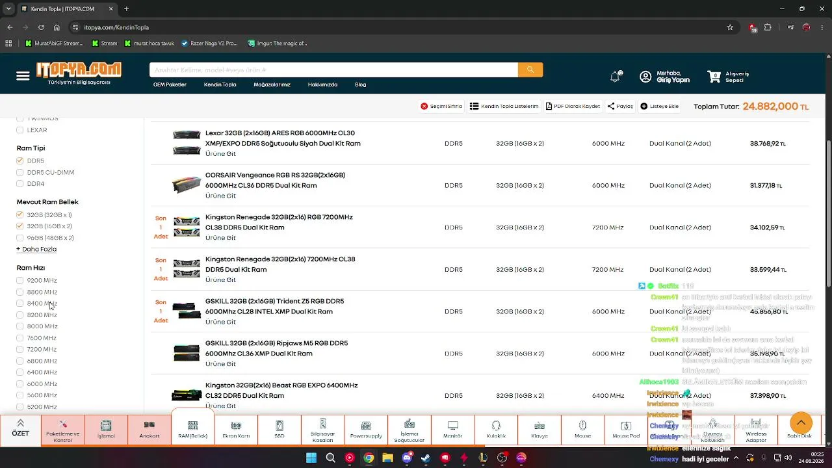Click the Listeye Ekle button
The width and height of the screenshot is (832, 468).
coord(660,106)
